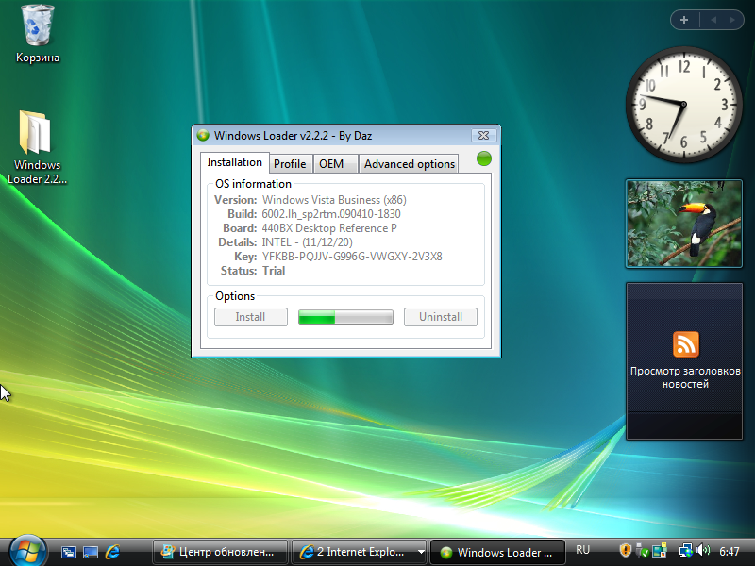Click the Uninstall button
The height and width of the screenshot is (566, 755).
tap(441, 317)
